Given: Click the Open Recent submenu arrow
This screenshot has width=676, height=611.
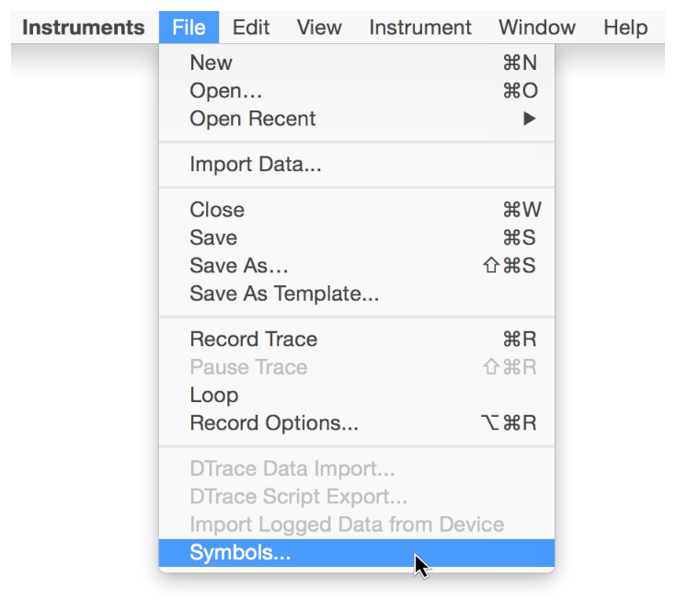Looking at the screenshot, I should pyautogui.click(x=530, y=119).
